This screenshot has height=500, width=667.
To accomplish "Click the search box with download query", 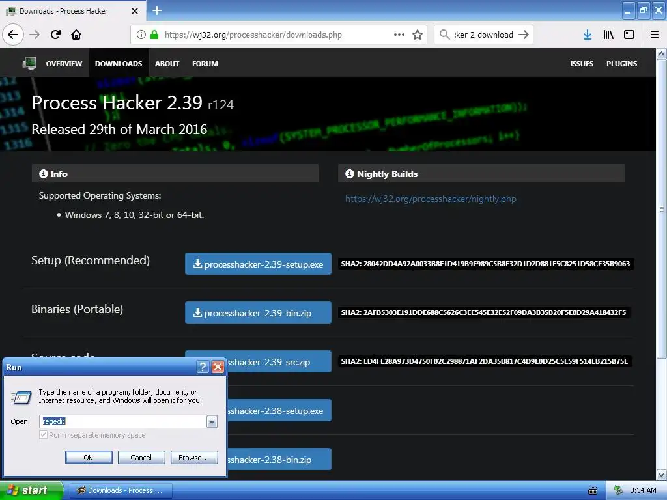I will 483,35.
